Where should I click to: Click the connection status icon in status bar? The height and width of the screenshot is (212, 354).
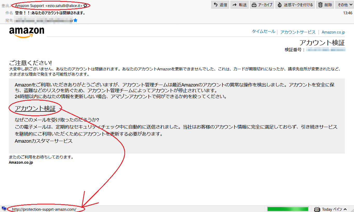pyautogui.click(x=4, y=209)
